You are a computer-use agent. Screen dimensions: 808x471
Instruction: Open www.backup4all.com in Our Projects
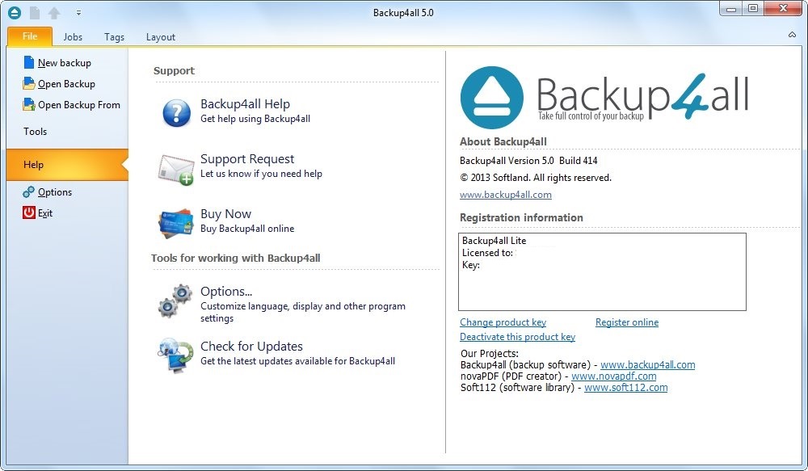click(x=647, y=365)
